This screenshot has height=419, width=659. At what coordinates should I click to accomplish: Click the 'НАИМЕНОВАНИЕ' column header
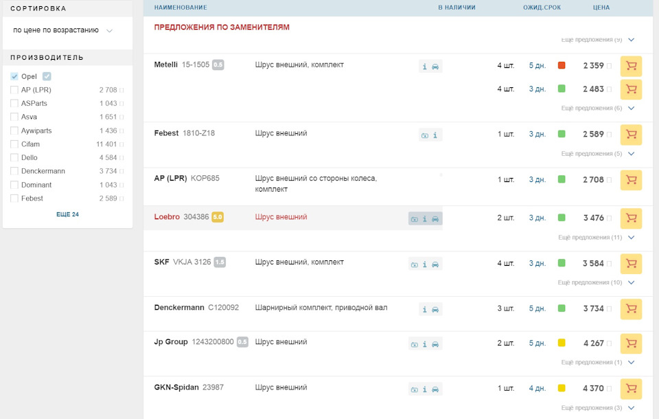(x=181, y=8)
